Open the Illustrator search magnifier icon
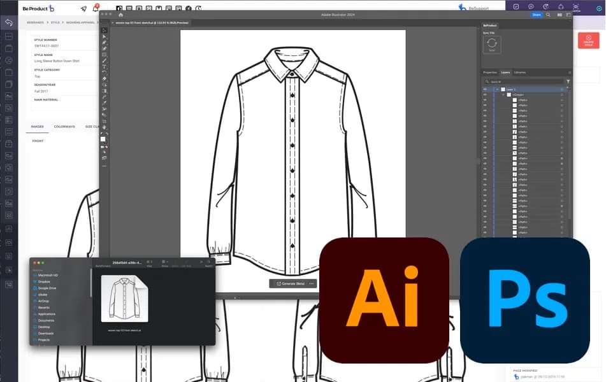 548,15
